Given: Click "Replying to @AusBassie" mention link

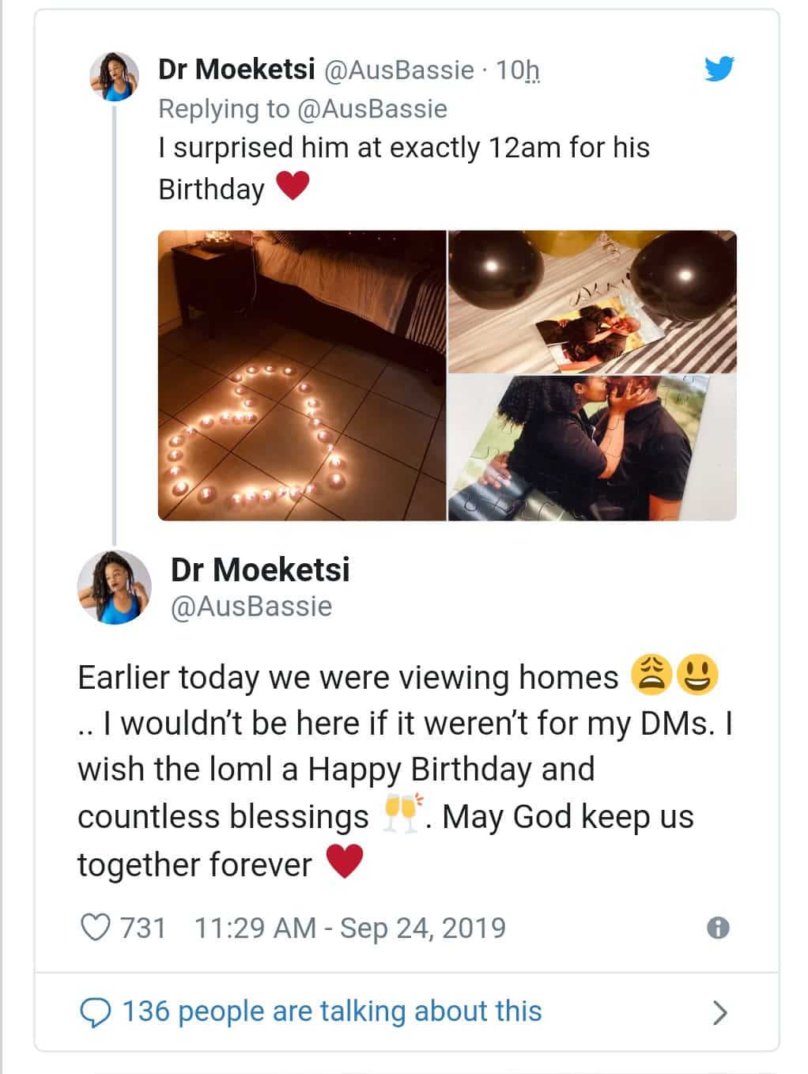Looking at the screenshot, I should 372,108.
